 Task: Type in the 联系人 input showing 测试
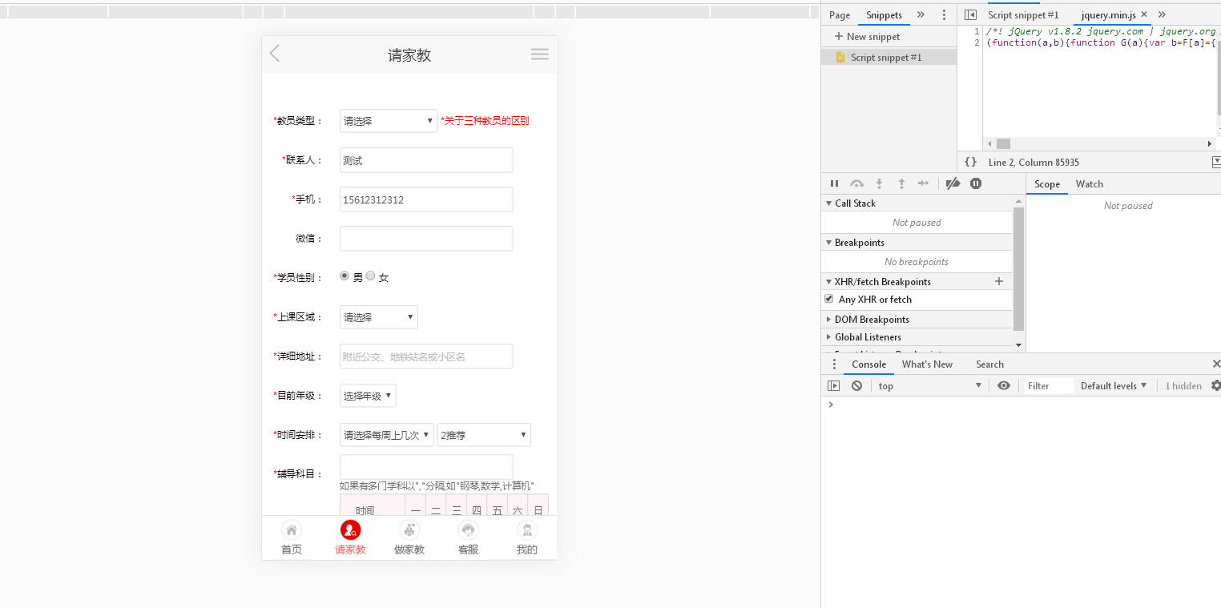425,159
